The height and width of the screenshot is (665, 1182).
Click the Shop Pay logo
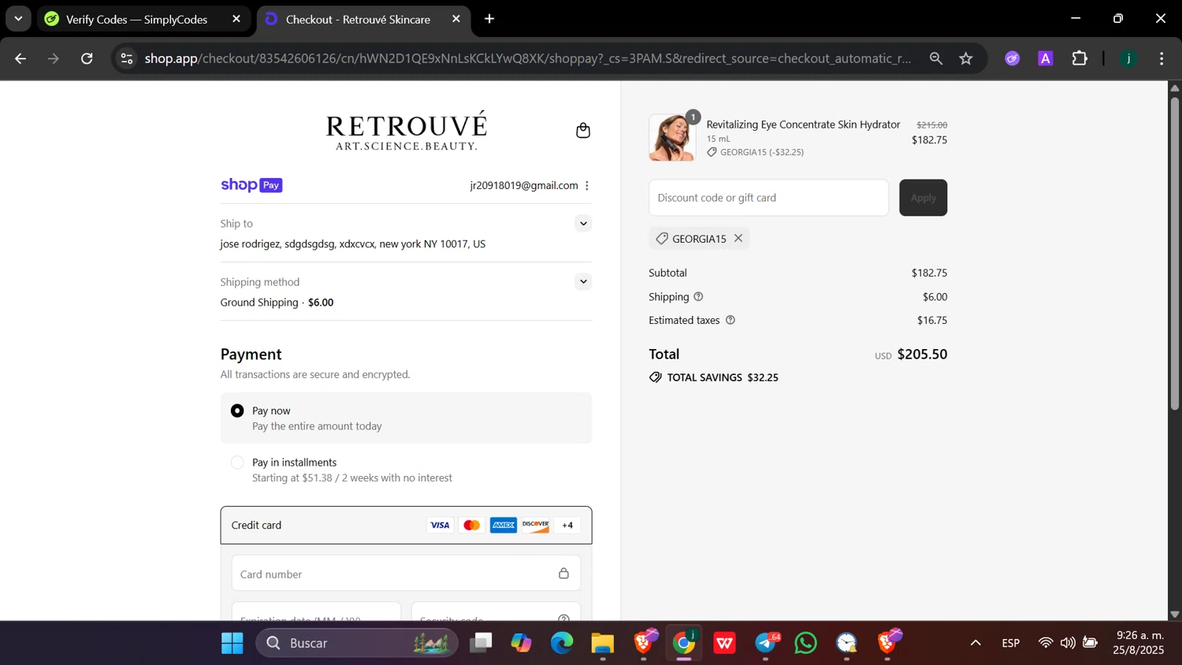pos(251,185)
